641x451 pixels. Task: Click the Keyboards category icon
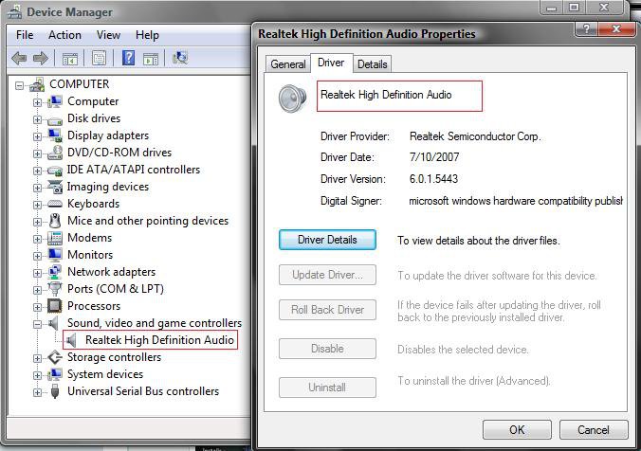point(55,204)
